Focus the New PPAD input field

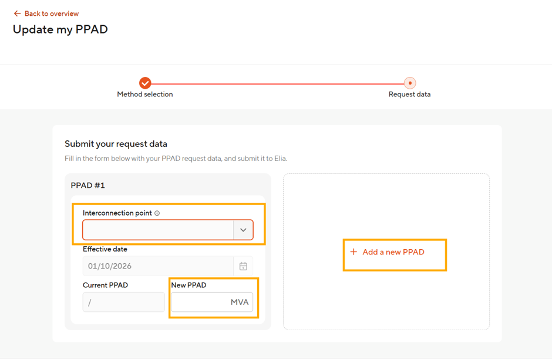pos(212,302)
